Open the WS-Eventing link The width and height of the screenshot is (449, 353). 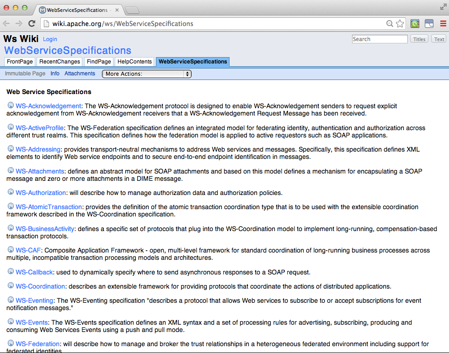click(x=35, y=300)
